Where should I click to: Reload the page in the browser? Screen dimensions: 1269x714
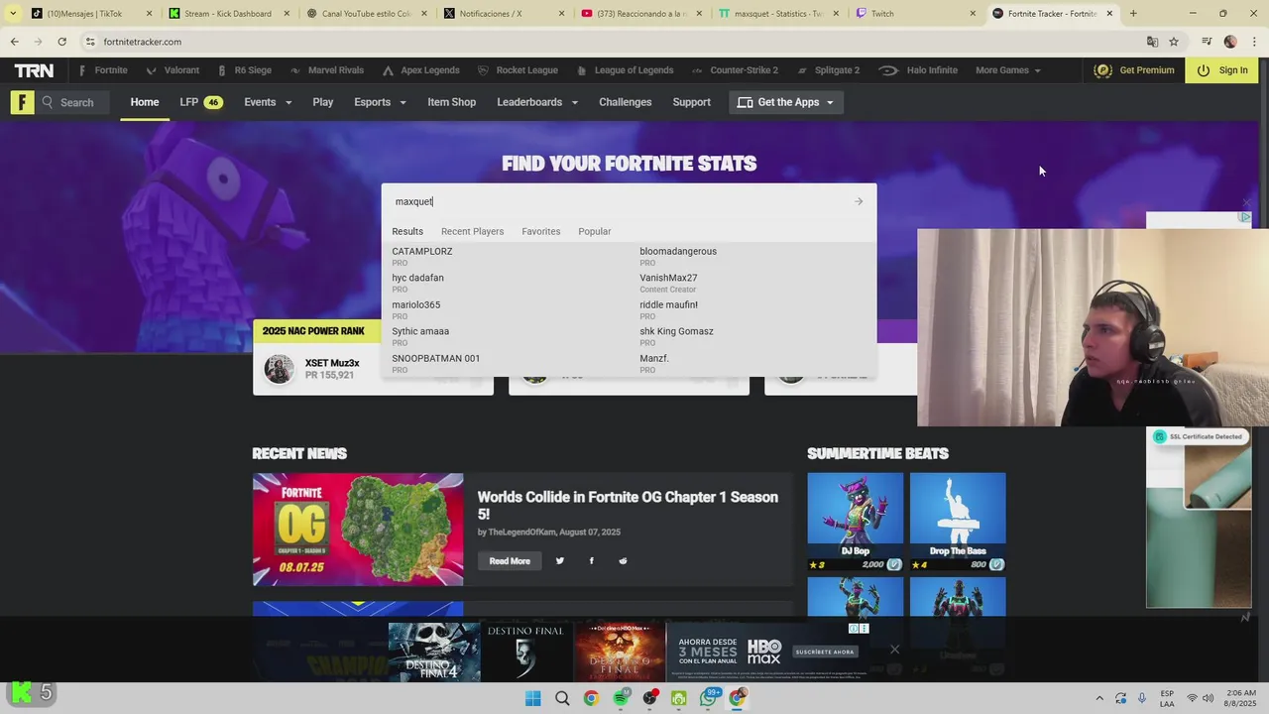(61, 42)
